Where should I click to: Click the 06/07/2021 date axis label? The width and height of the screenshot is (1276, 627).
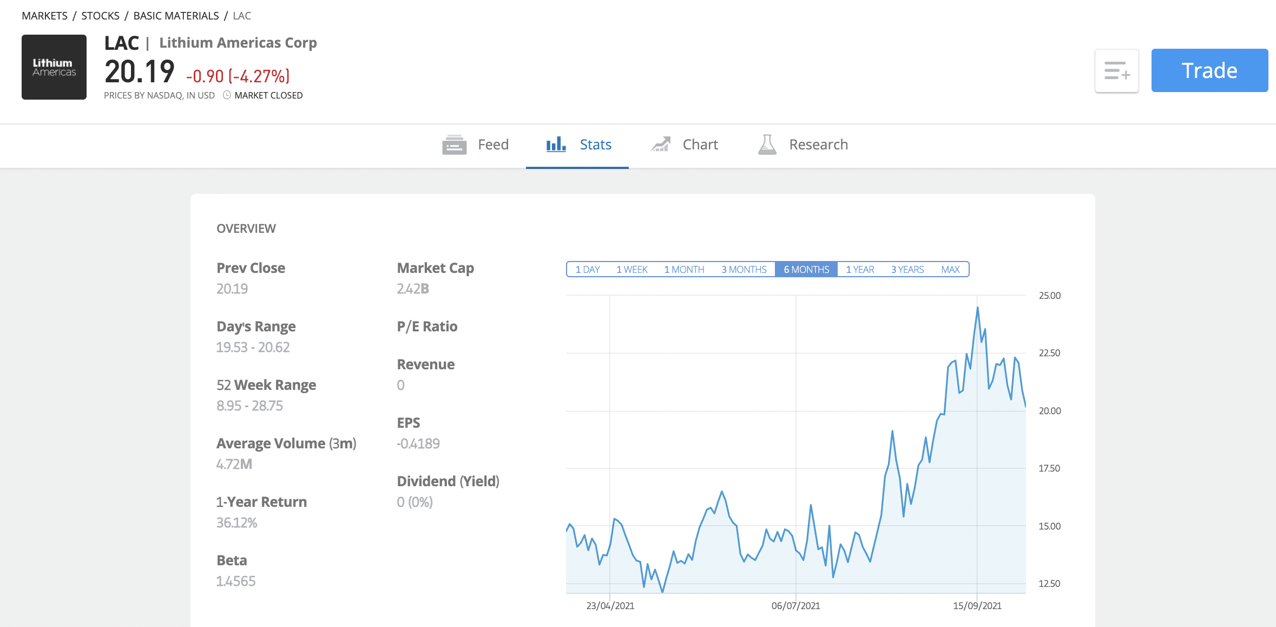[x=795, y=606]
